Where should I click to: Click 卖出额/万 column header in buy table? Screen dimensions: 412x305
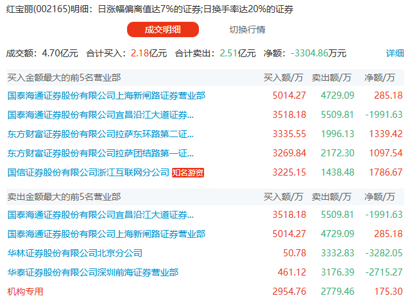331,78
